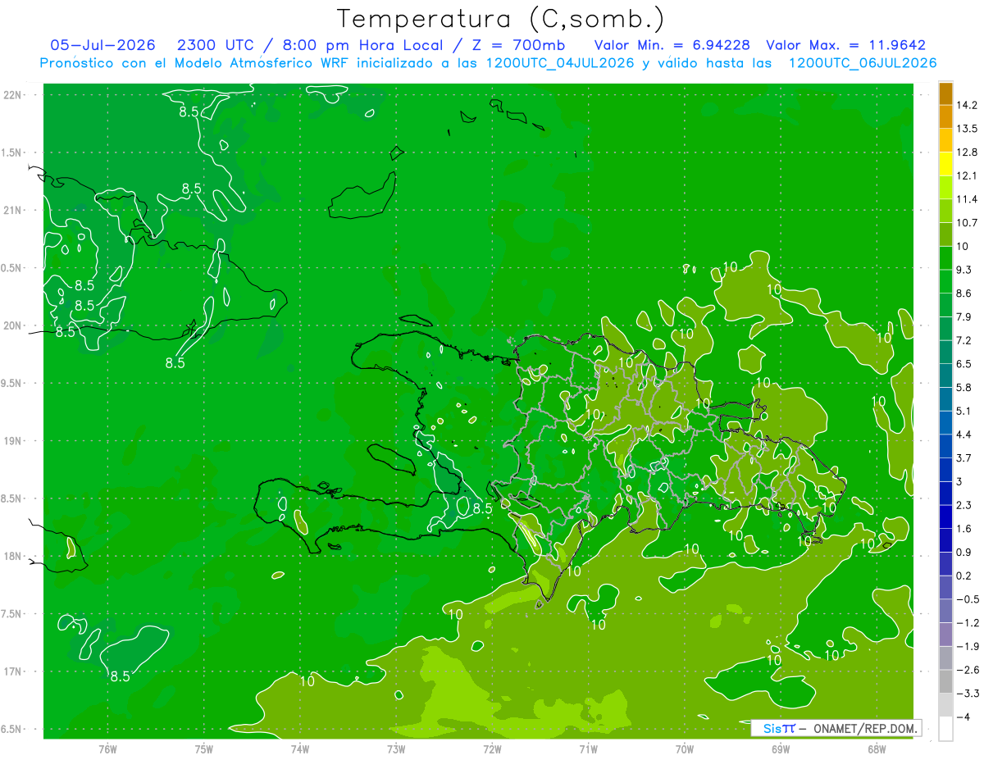The height and width of the screenshot is (760, 984).
Task: Pick the yellow swatch between 12.1 and 12.8
Action: click(945, 164)
